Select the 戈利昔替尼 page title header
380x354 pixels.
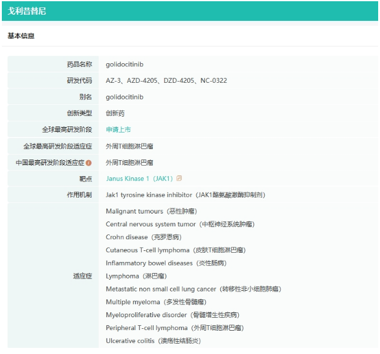coord(27,11)
